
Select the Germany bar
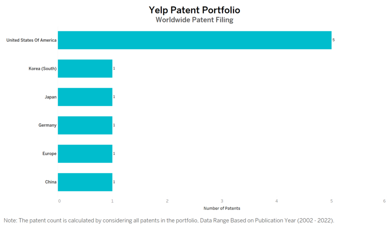(85, 125)
